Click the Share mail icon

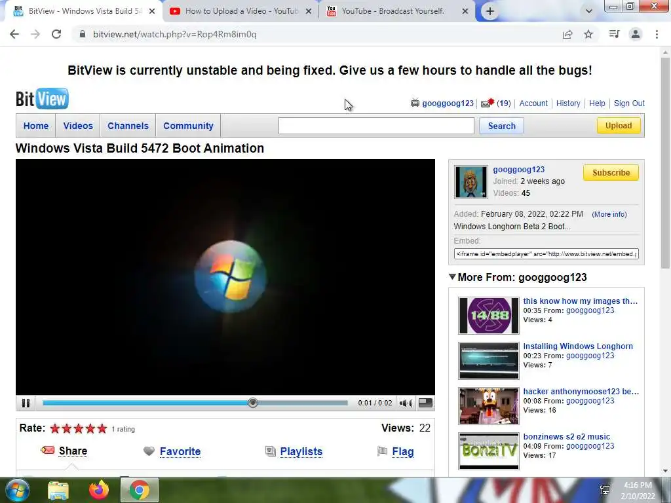point(47,450)
